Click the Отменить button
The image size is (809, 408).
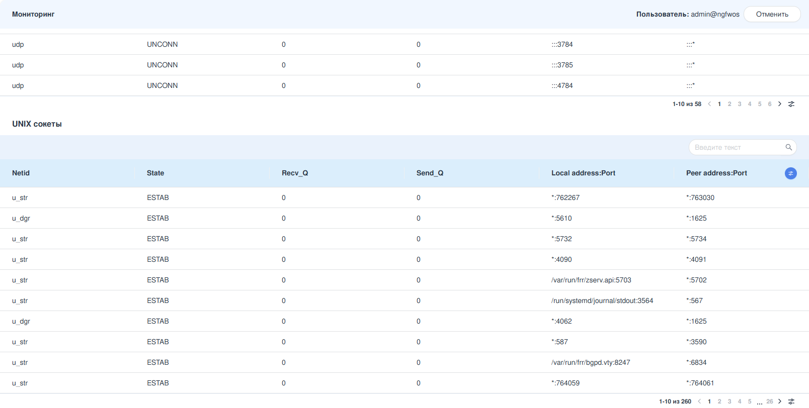pyautogui.click(x=772, y=14)
